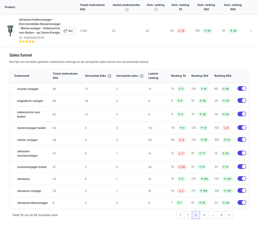Click Totaal zoekvolume 30d header in funnel table

click(65, 76)
